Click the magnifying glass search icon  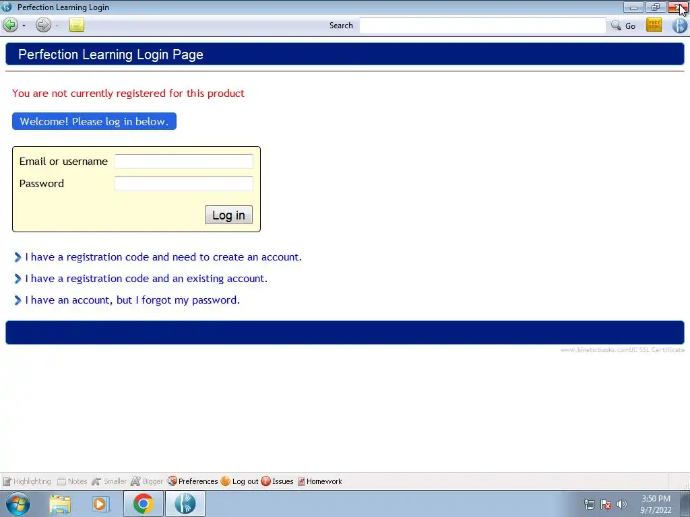pyautogui.click(x=616, y=26)
